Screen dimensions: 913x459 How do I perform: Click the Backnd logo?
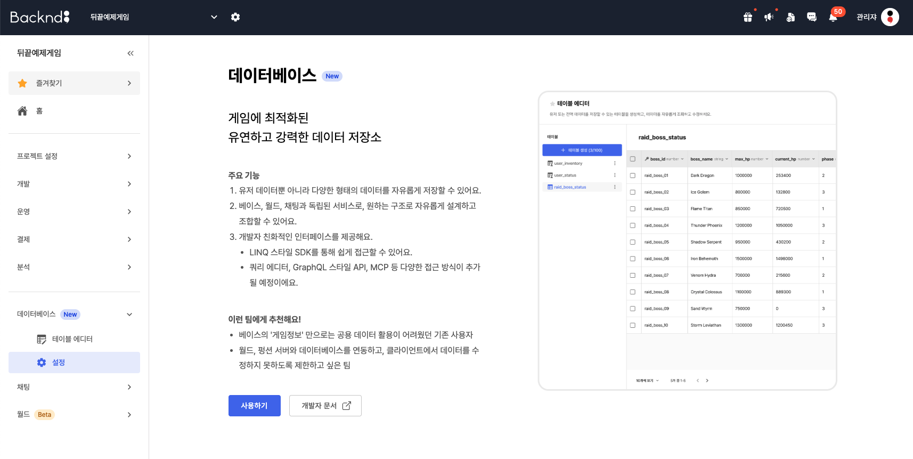tap(40, 17)
